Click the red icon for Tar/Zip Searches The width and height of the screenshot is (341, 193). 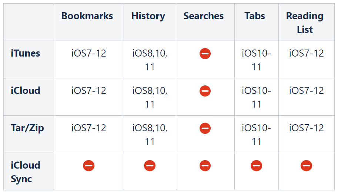pos(205,128)
